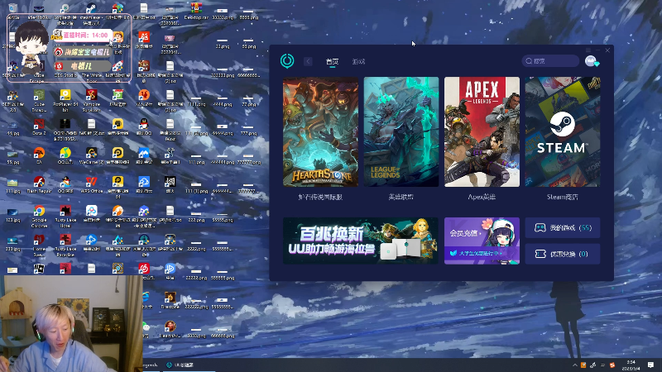Click the orange tray icon beside chevron
This screenshot has height=372, width=662.
[583, 365]
